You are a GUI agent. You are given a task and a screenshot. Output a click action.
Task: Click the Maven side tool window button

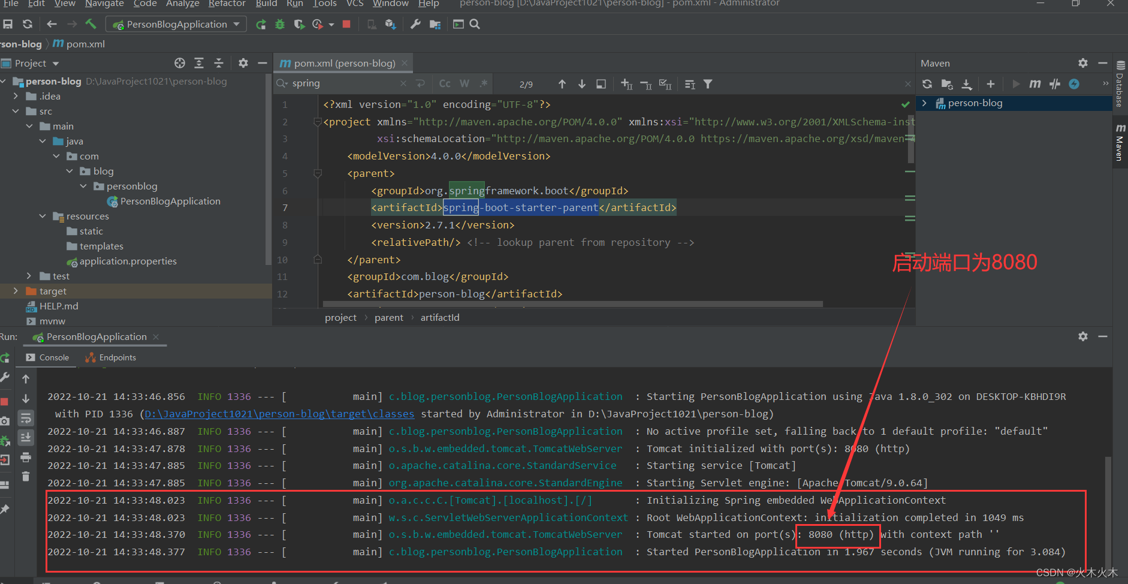(x=1120, y=143)
